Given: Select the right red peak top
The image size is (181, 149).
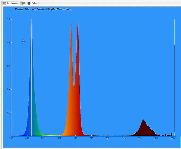Looking at the screenshot, I should point(78,23).
